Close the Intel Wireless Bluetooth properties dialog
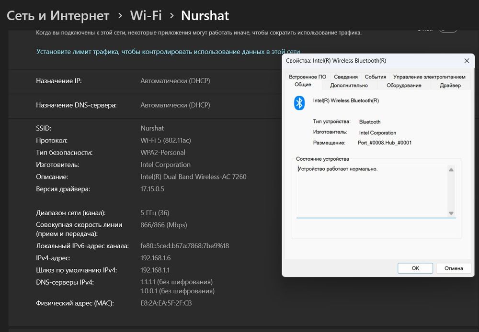 [x=467, y=61]
